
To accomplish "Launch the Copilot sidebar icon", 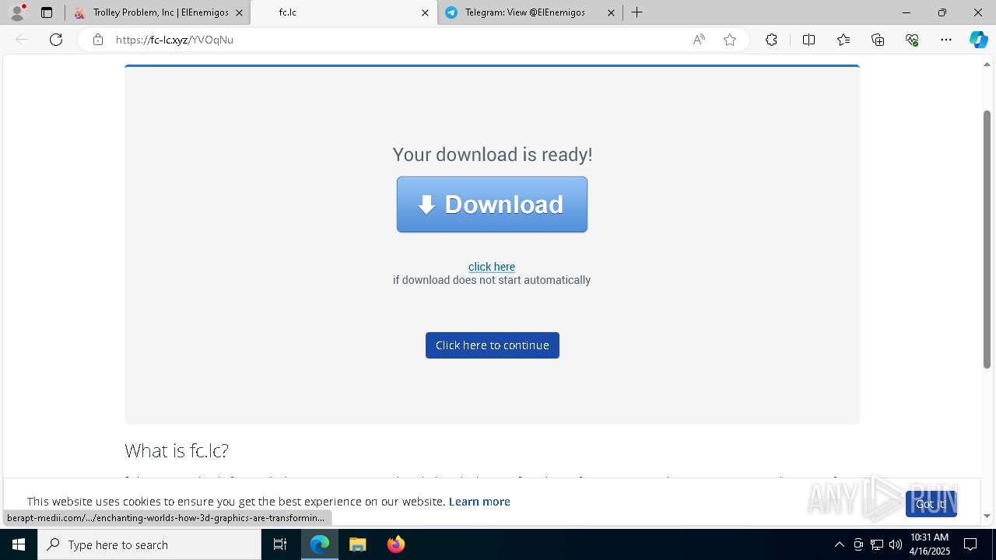I will tap(978, 40).
